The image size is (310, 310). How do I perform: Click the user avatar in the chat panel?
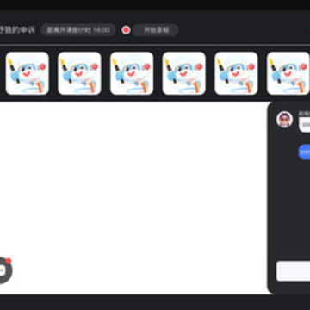(284, 120)
